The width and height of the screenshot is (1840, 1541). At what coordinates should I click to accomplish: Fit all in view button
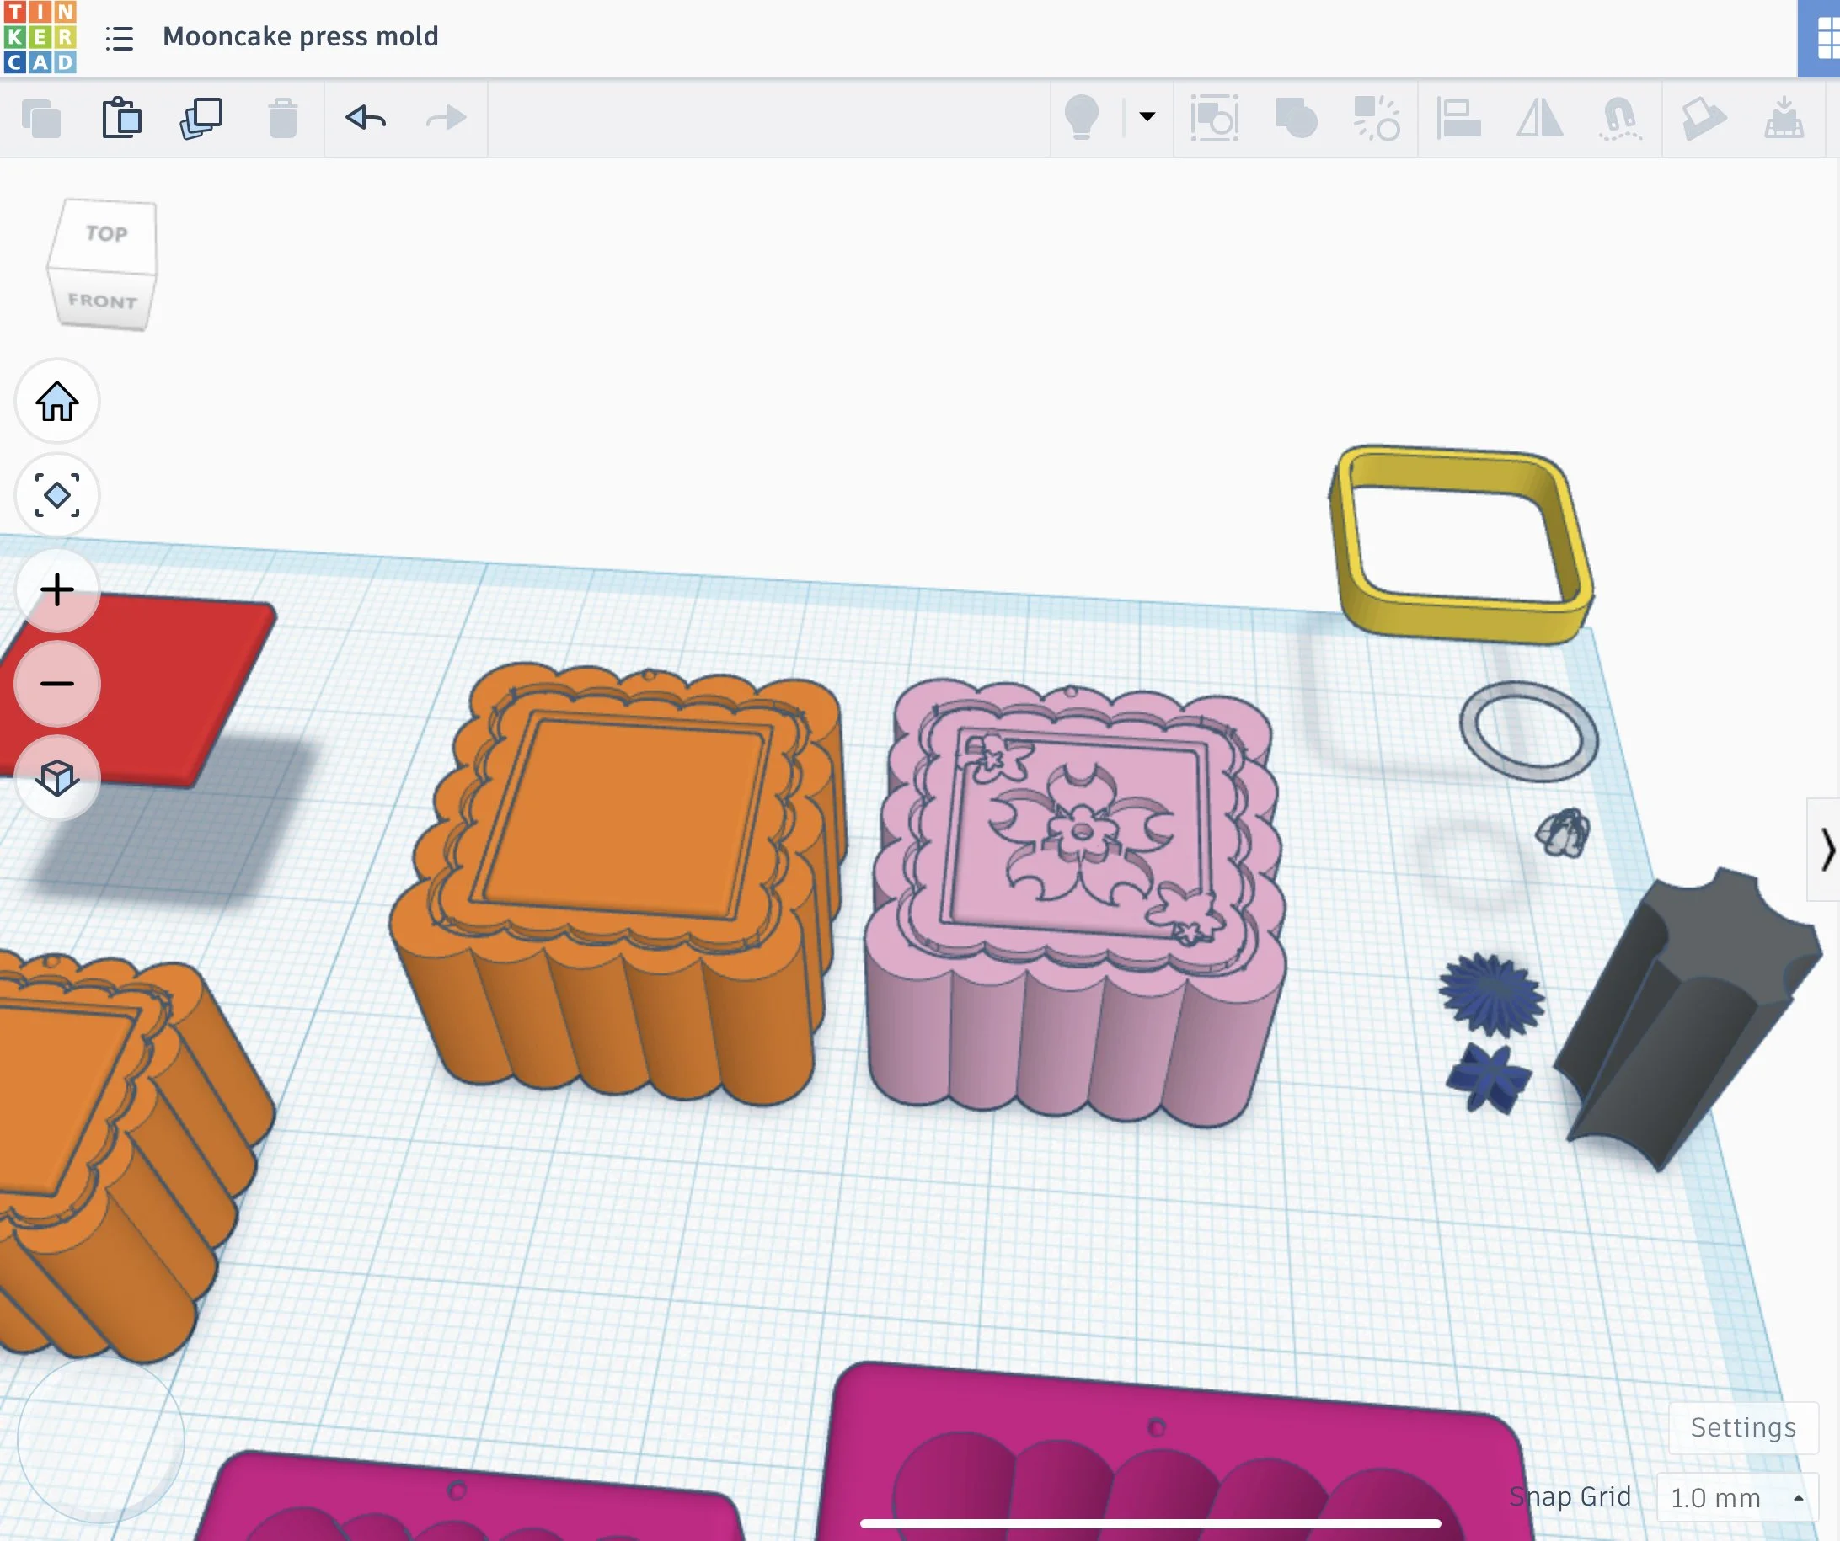coord(57,496)
